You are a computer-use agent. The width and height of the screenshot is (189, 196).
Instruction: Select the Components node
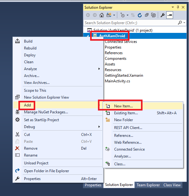click(x=115, y=59)
